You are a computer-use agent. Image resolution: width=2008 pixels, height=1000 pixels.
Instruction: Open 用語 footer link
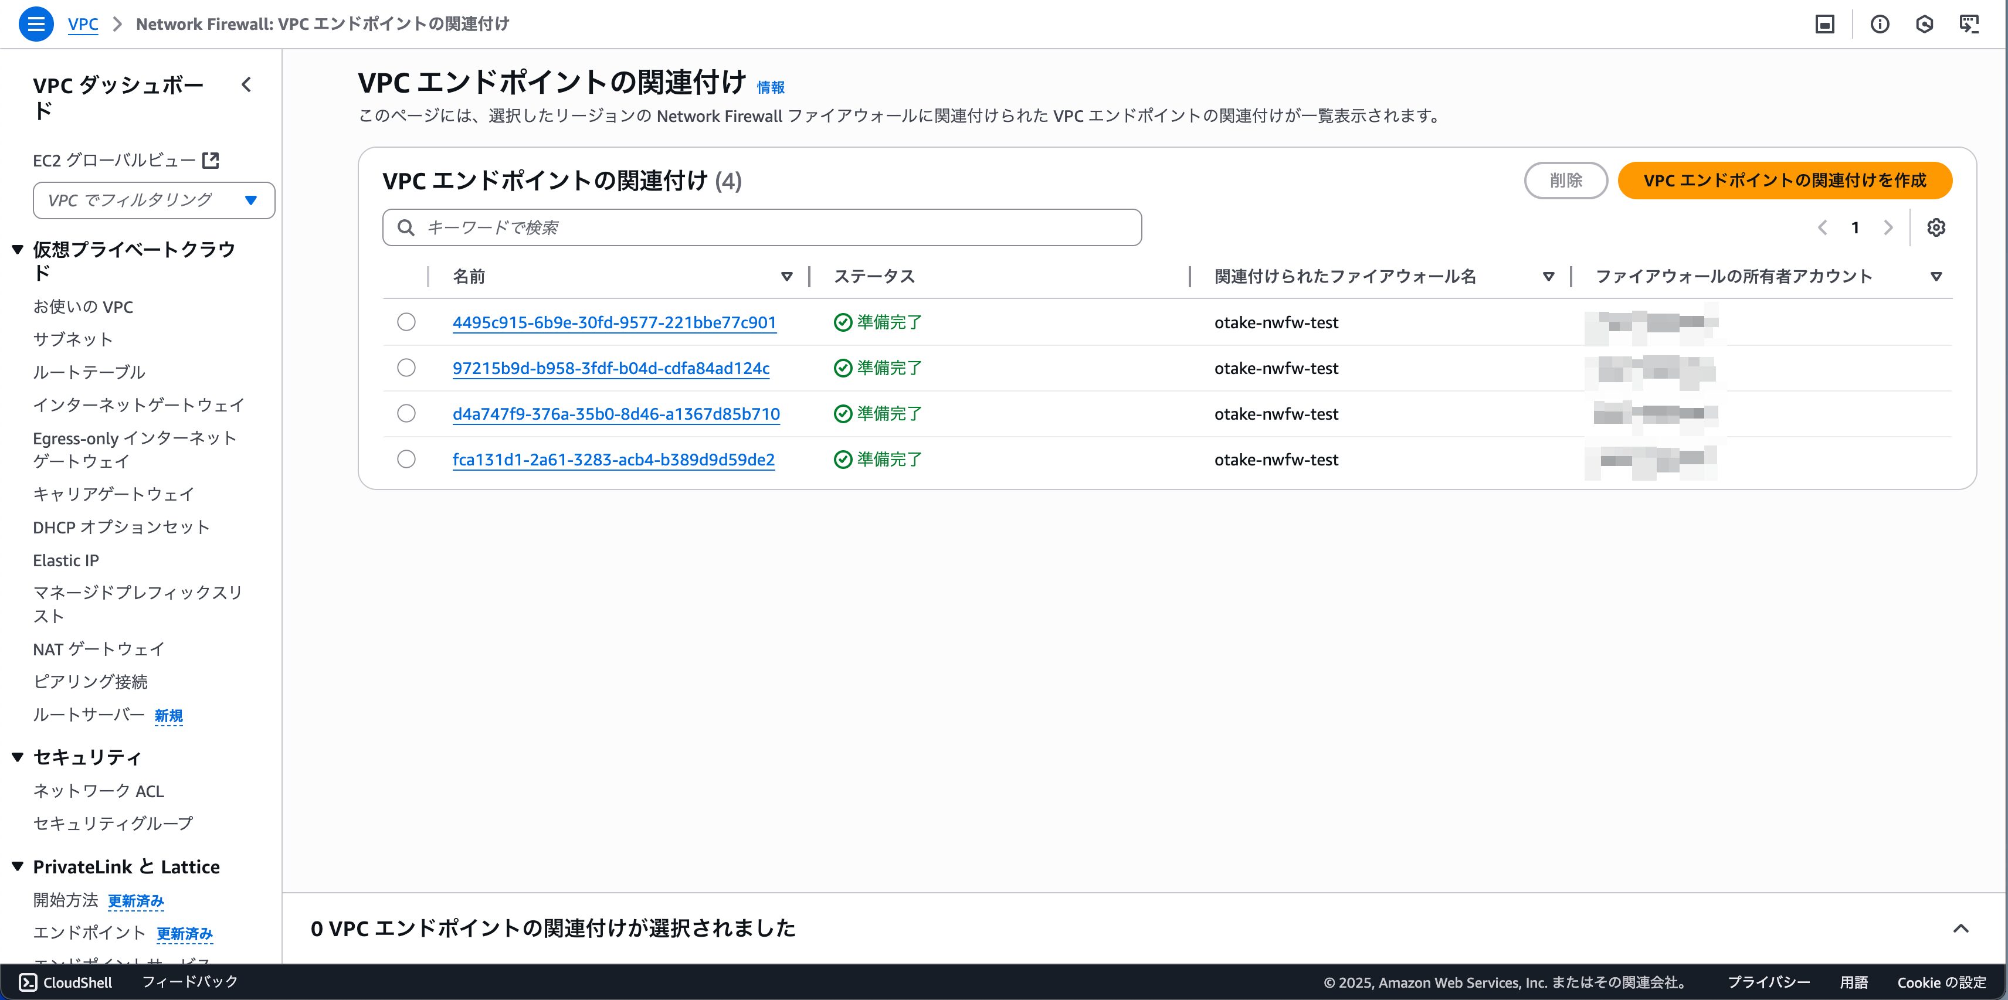[1854, 982]
